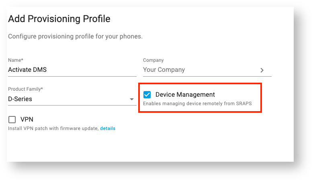
Task: Open the Company selector field
Action: click(201, 70)
